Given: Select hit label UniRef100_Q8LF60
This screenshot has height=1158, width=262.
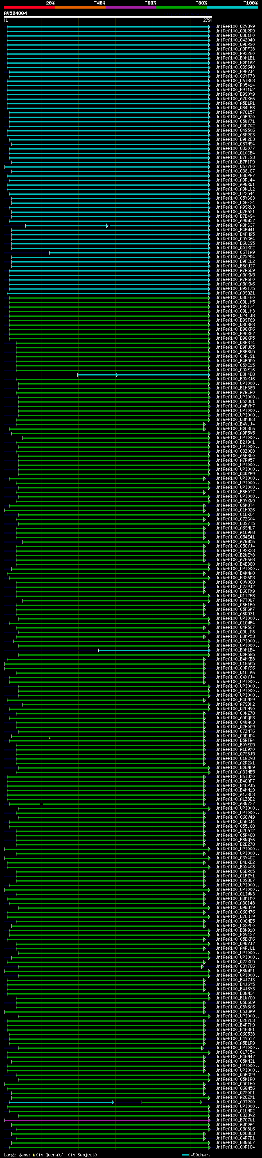Looking at the screenshot, I should pos(235,298).
